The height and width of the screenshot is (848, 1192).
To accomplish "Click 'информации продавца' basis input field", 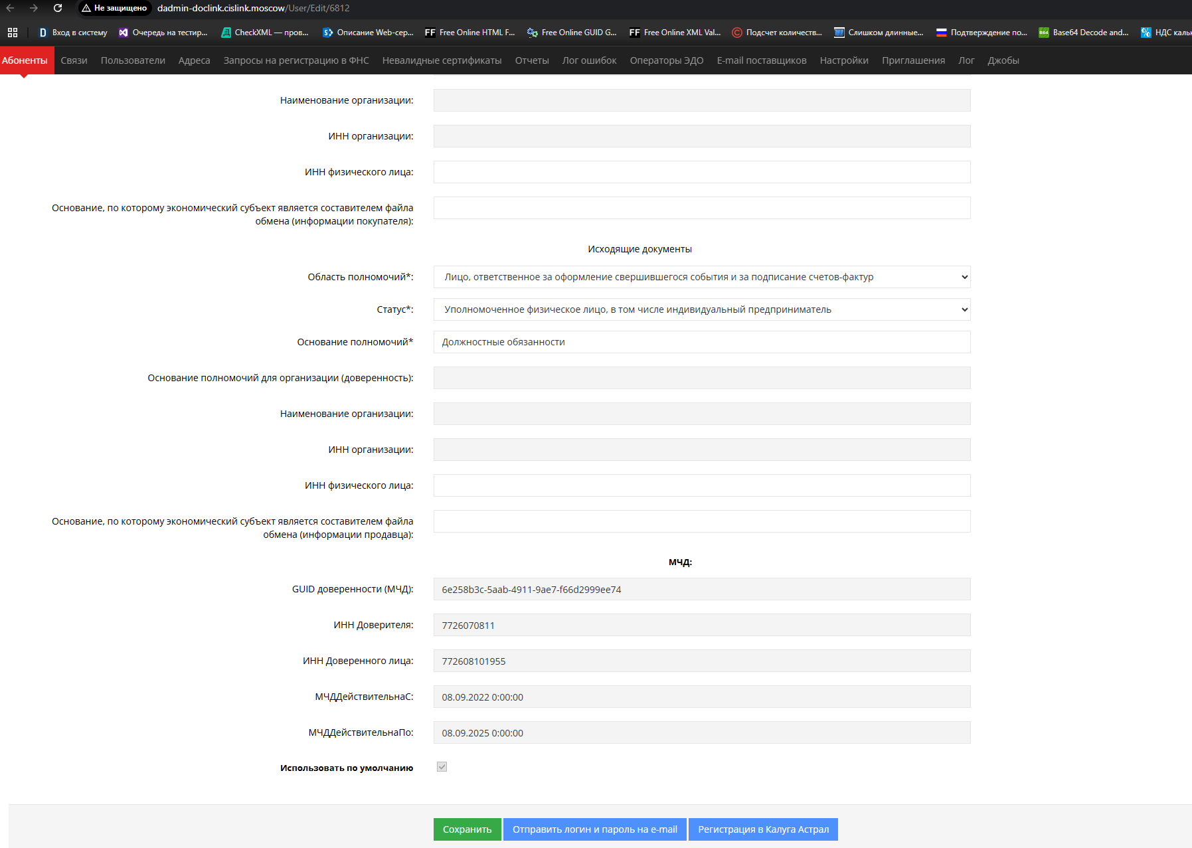I will [x=702, y=521].
